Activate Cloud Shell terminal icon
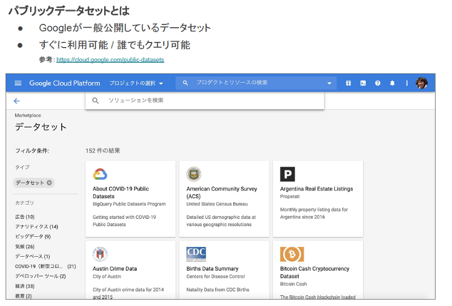Screen dimensions: 452x306 (363, 83)
